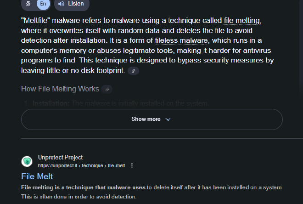Open the "File Melt" search result title
Image resolution: width=303 pixels, height=204 pixels.
pyautogui.click(x=37, y=176)
